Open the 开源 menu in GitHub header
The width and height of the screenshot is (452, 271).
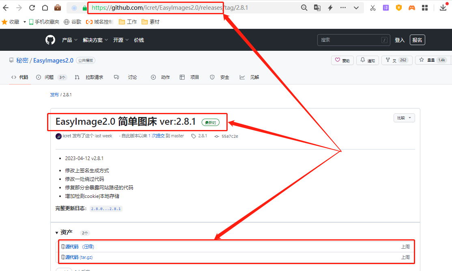coord(118,39)
